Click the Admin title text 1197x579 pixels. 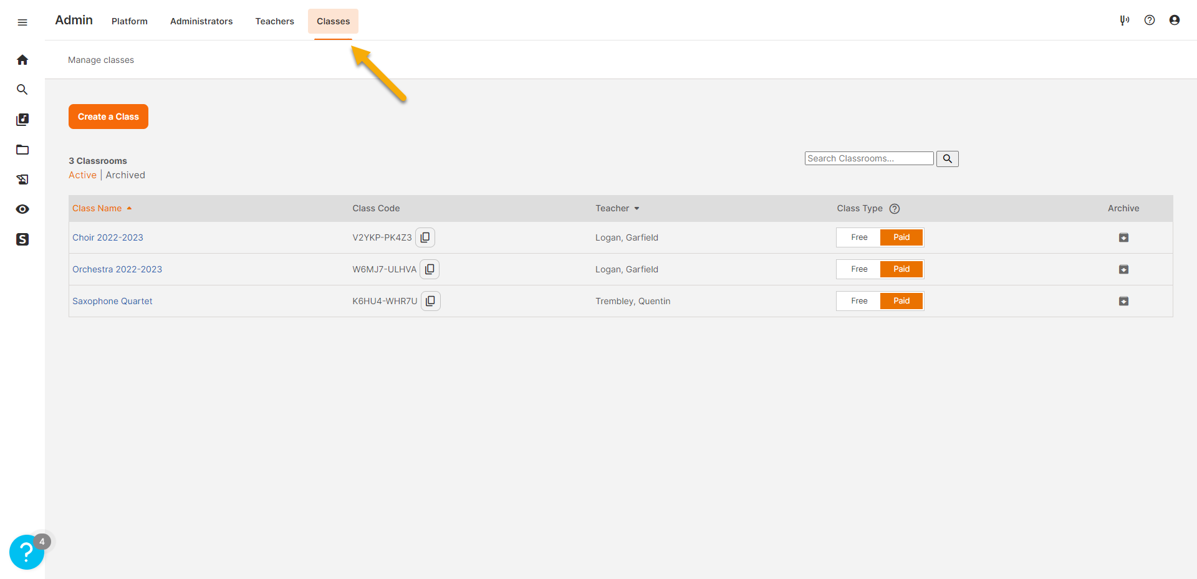[x=74, y=20]
